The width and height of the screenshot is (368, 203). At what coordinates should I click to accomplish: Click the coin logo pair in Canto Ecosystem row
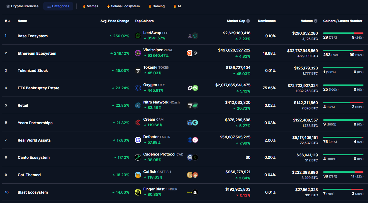coord(193,157)
